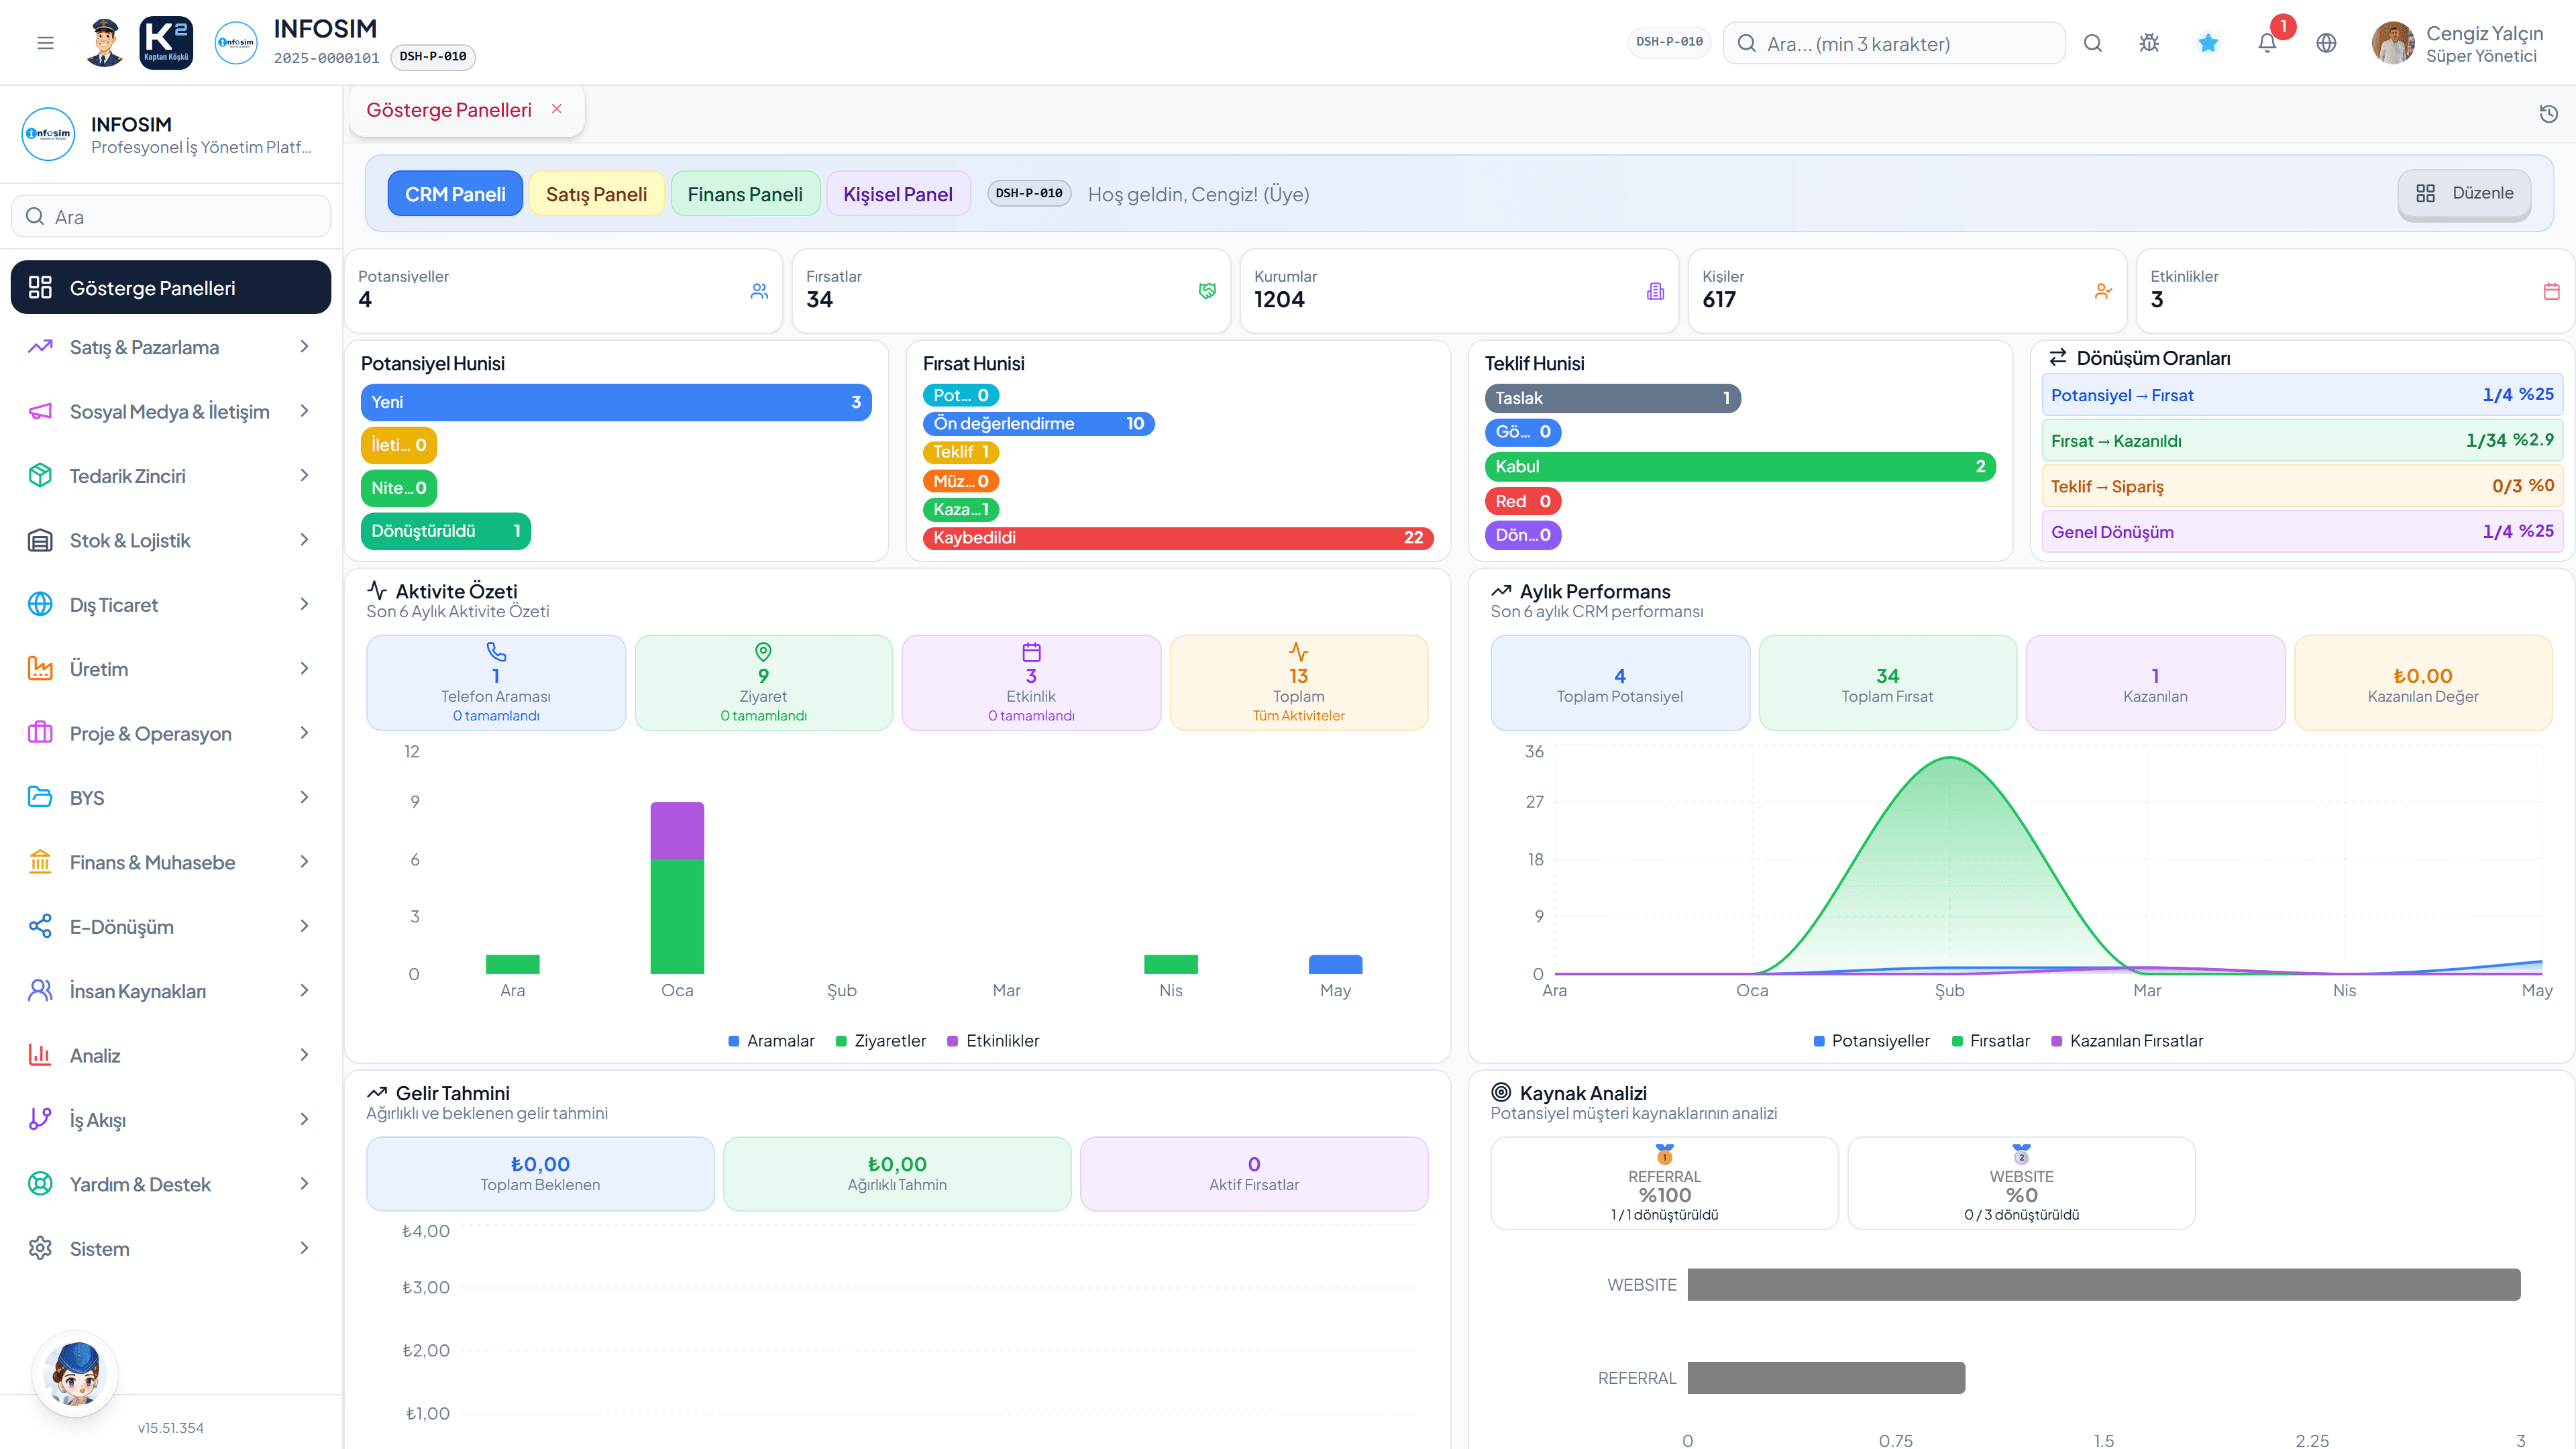Click the WEBSITE silver medal icon
Viewport: 2576px width, 1449px height.
click(2021, 1154)
